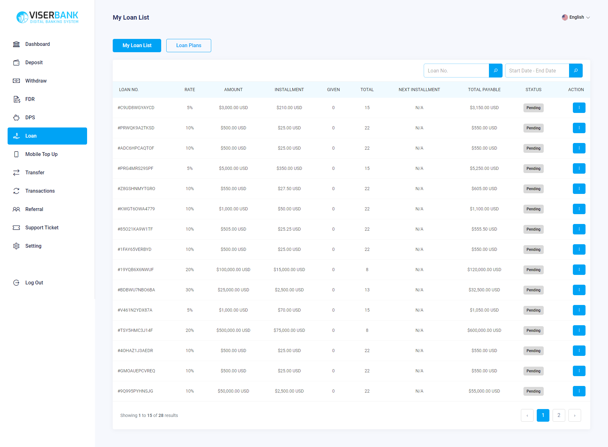The height and width of the screenshot is (447, 608).
Task: Go to page 2 of results
Action: coord(559,415)
